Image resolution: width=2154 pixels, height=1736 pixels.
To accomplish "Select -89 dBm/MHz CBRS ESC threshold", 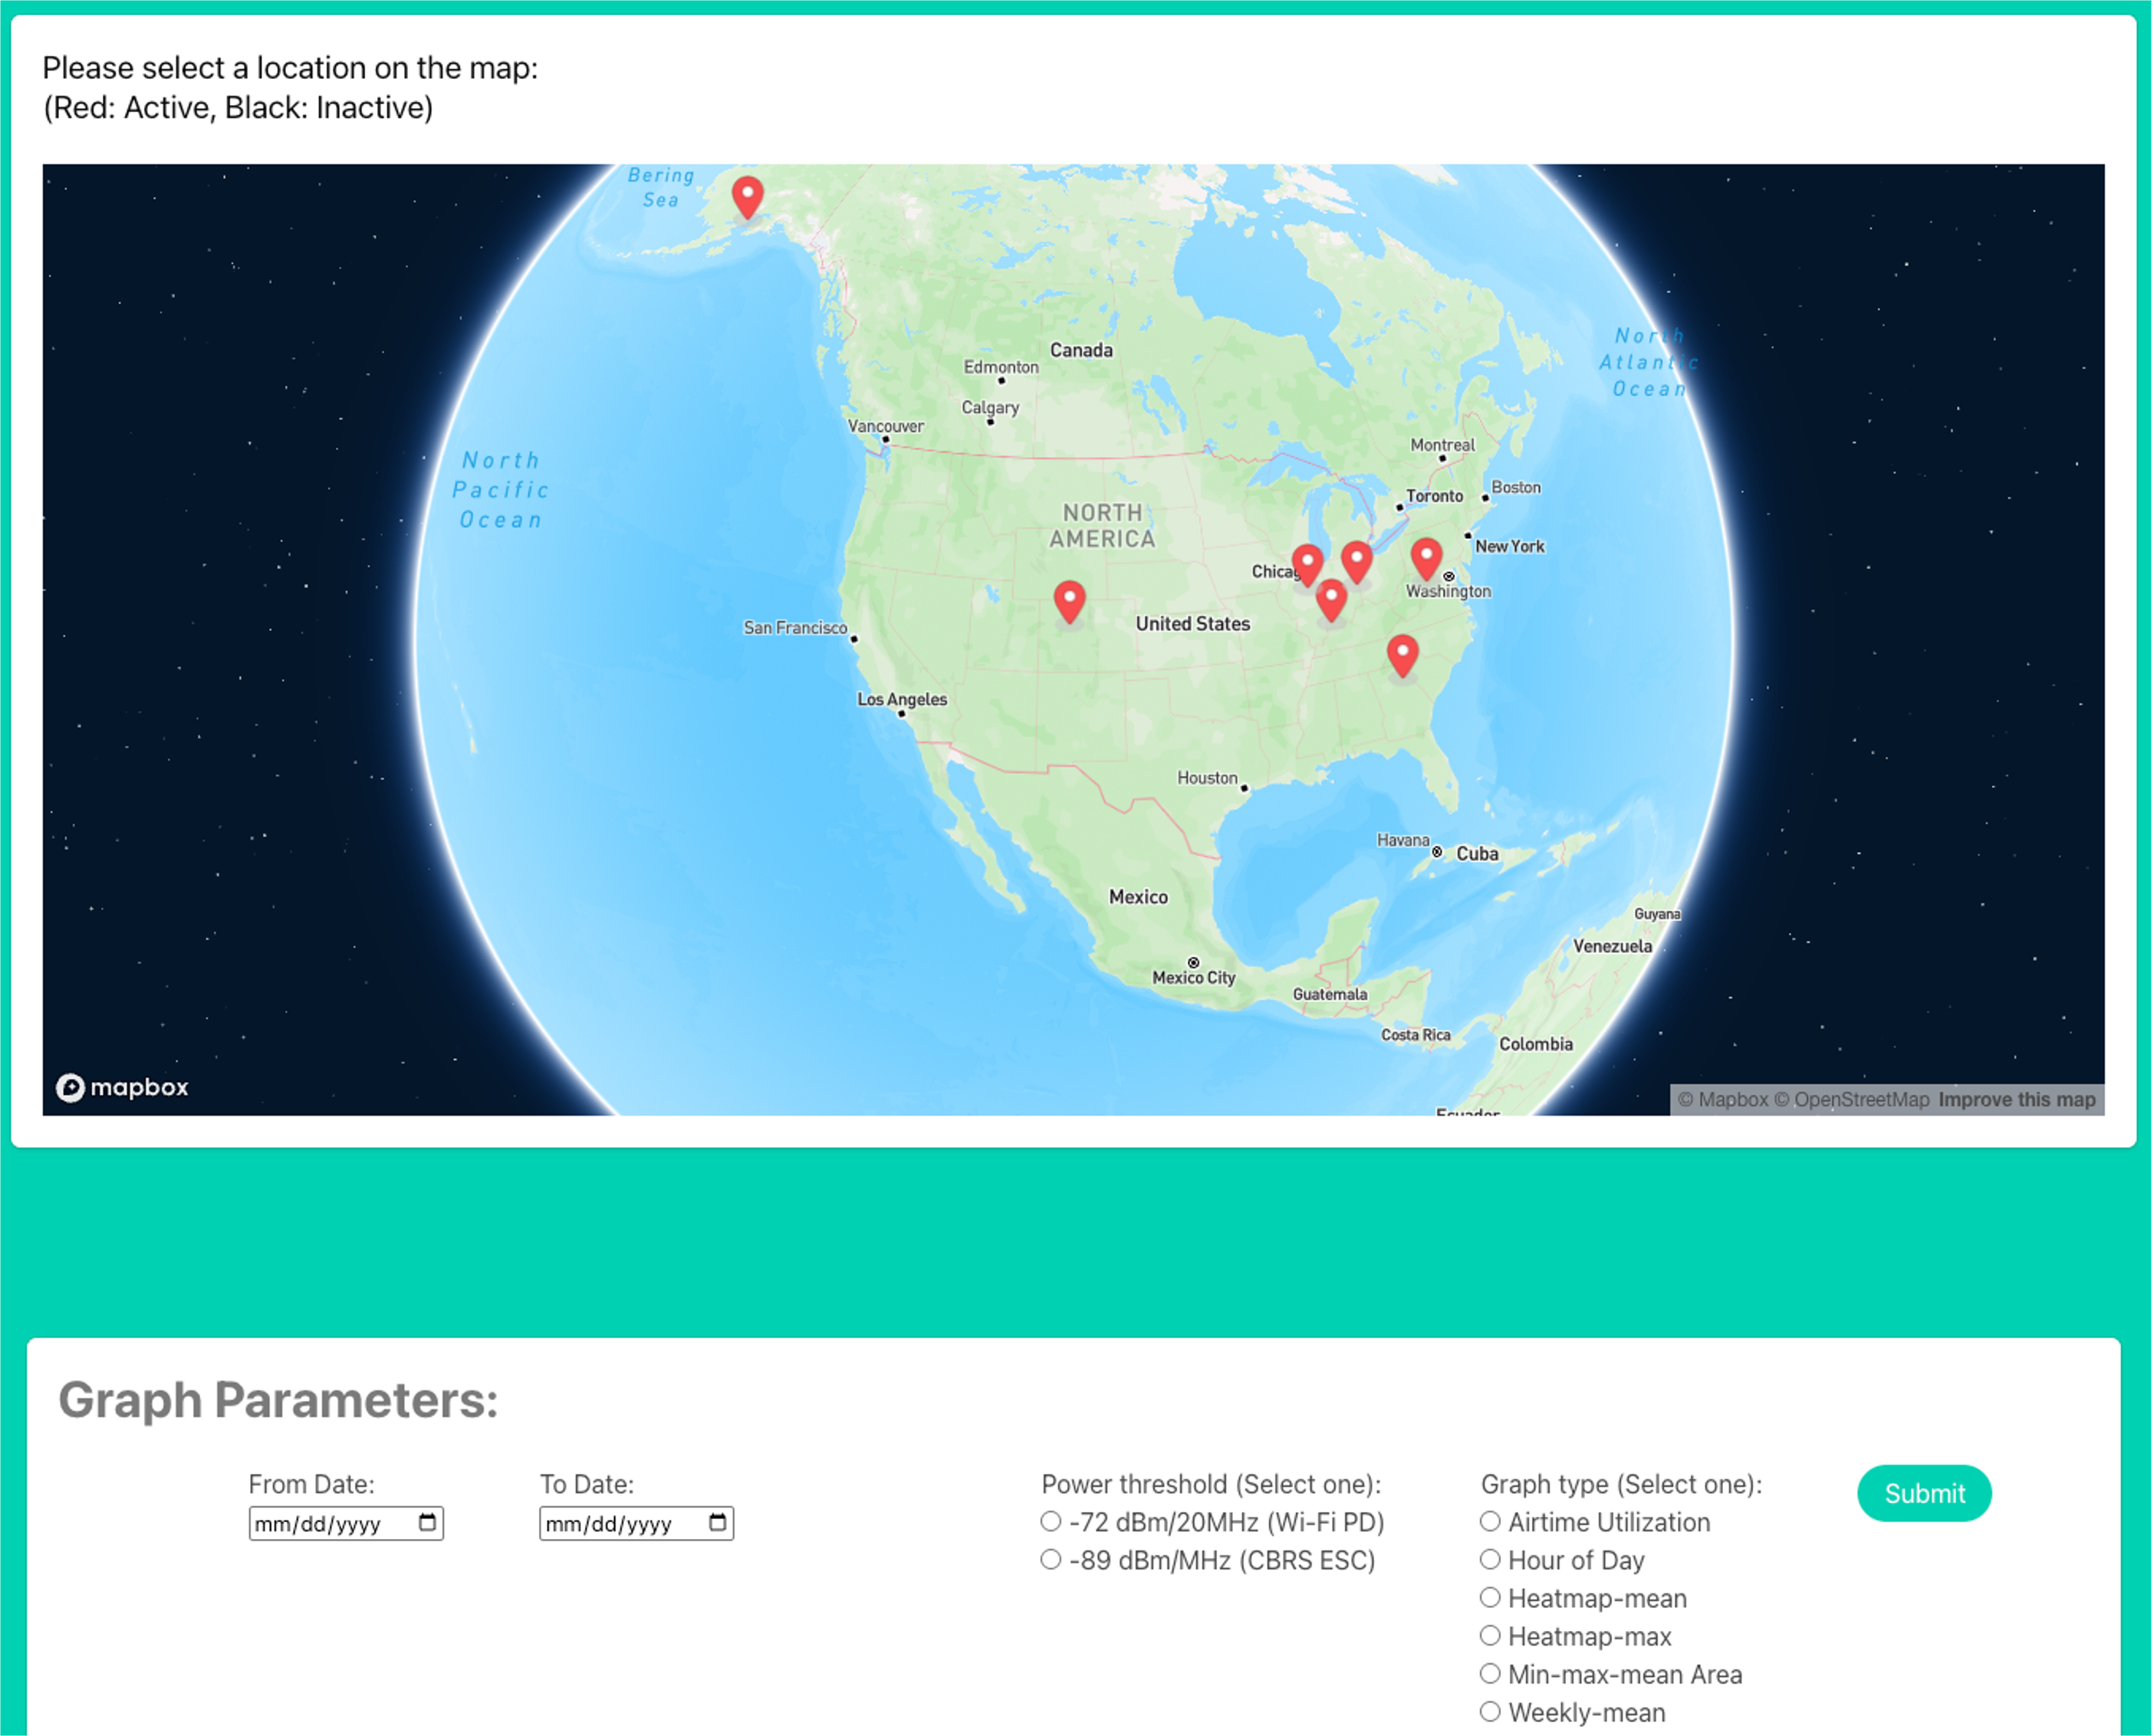I will [x=1050, y=1559].
